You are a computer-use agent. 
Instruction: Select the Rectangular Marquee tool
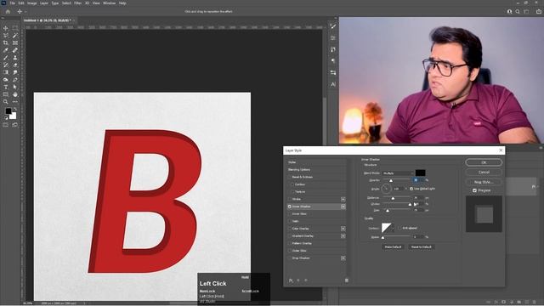15,28
